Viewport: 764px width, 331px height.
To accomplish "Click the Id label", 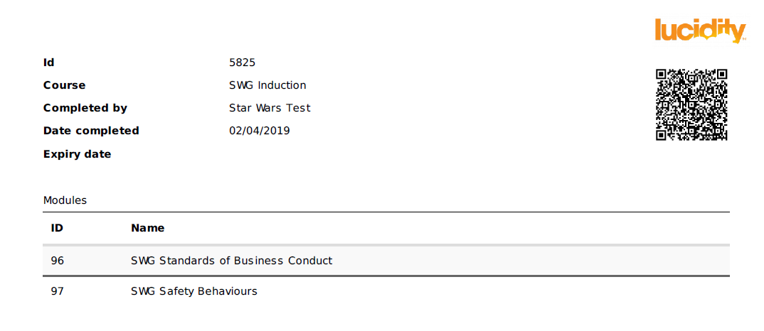I will click(x=49, y=63).
